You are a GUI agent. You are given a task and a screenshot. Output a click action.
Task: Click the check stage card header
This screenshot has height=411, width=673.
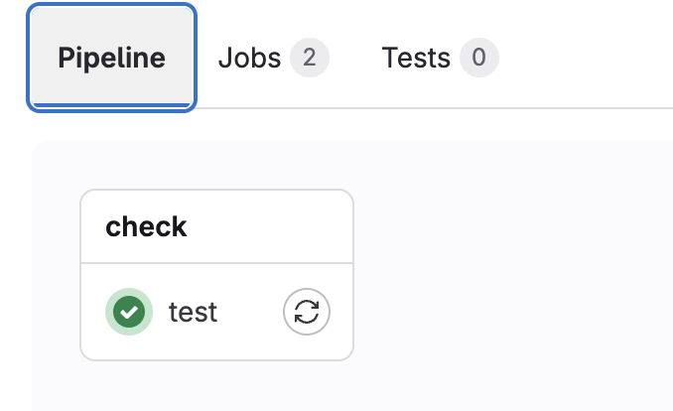pos(216,226)
